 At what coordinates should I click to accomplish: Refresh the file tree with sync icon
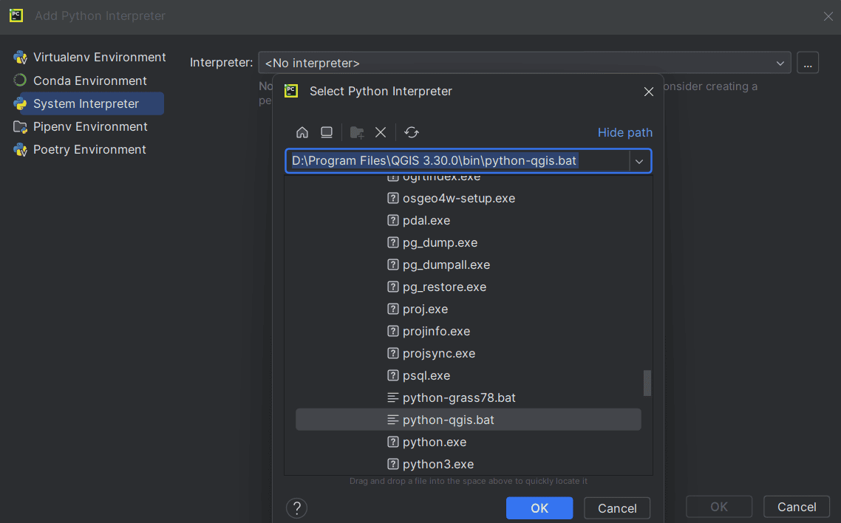tap(412, 132)
